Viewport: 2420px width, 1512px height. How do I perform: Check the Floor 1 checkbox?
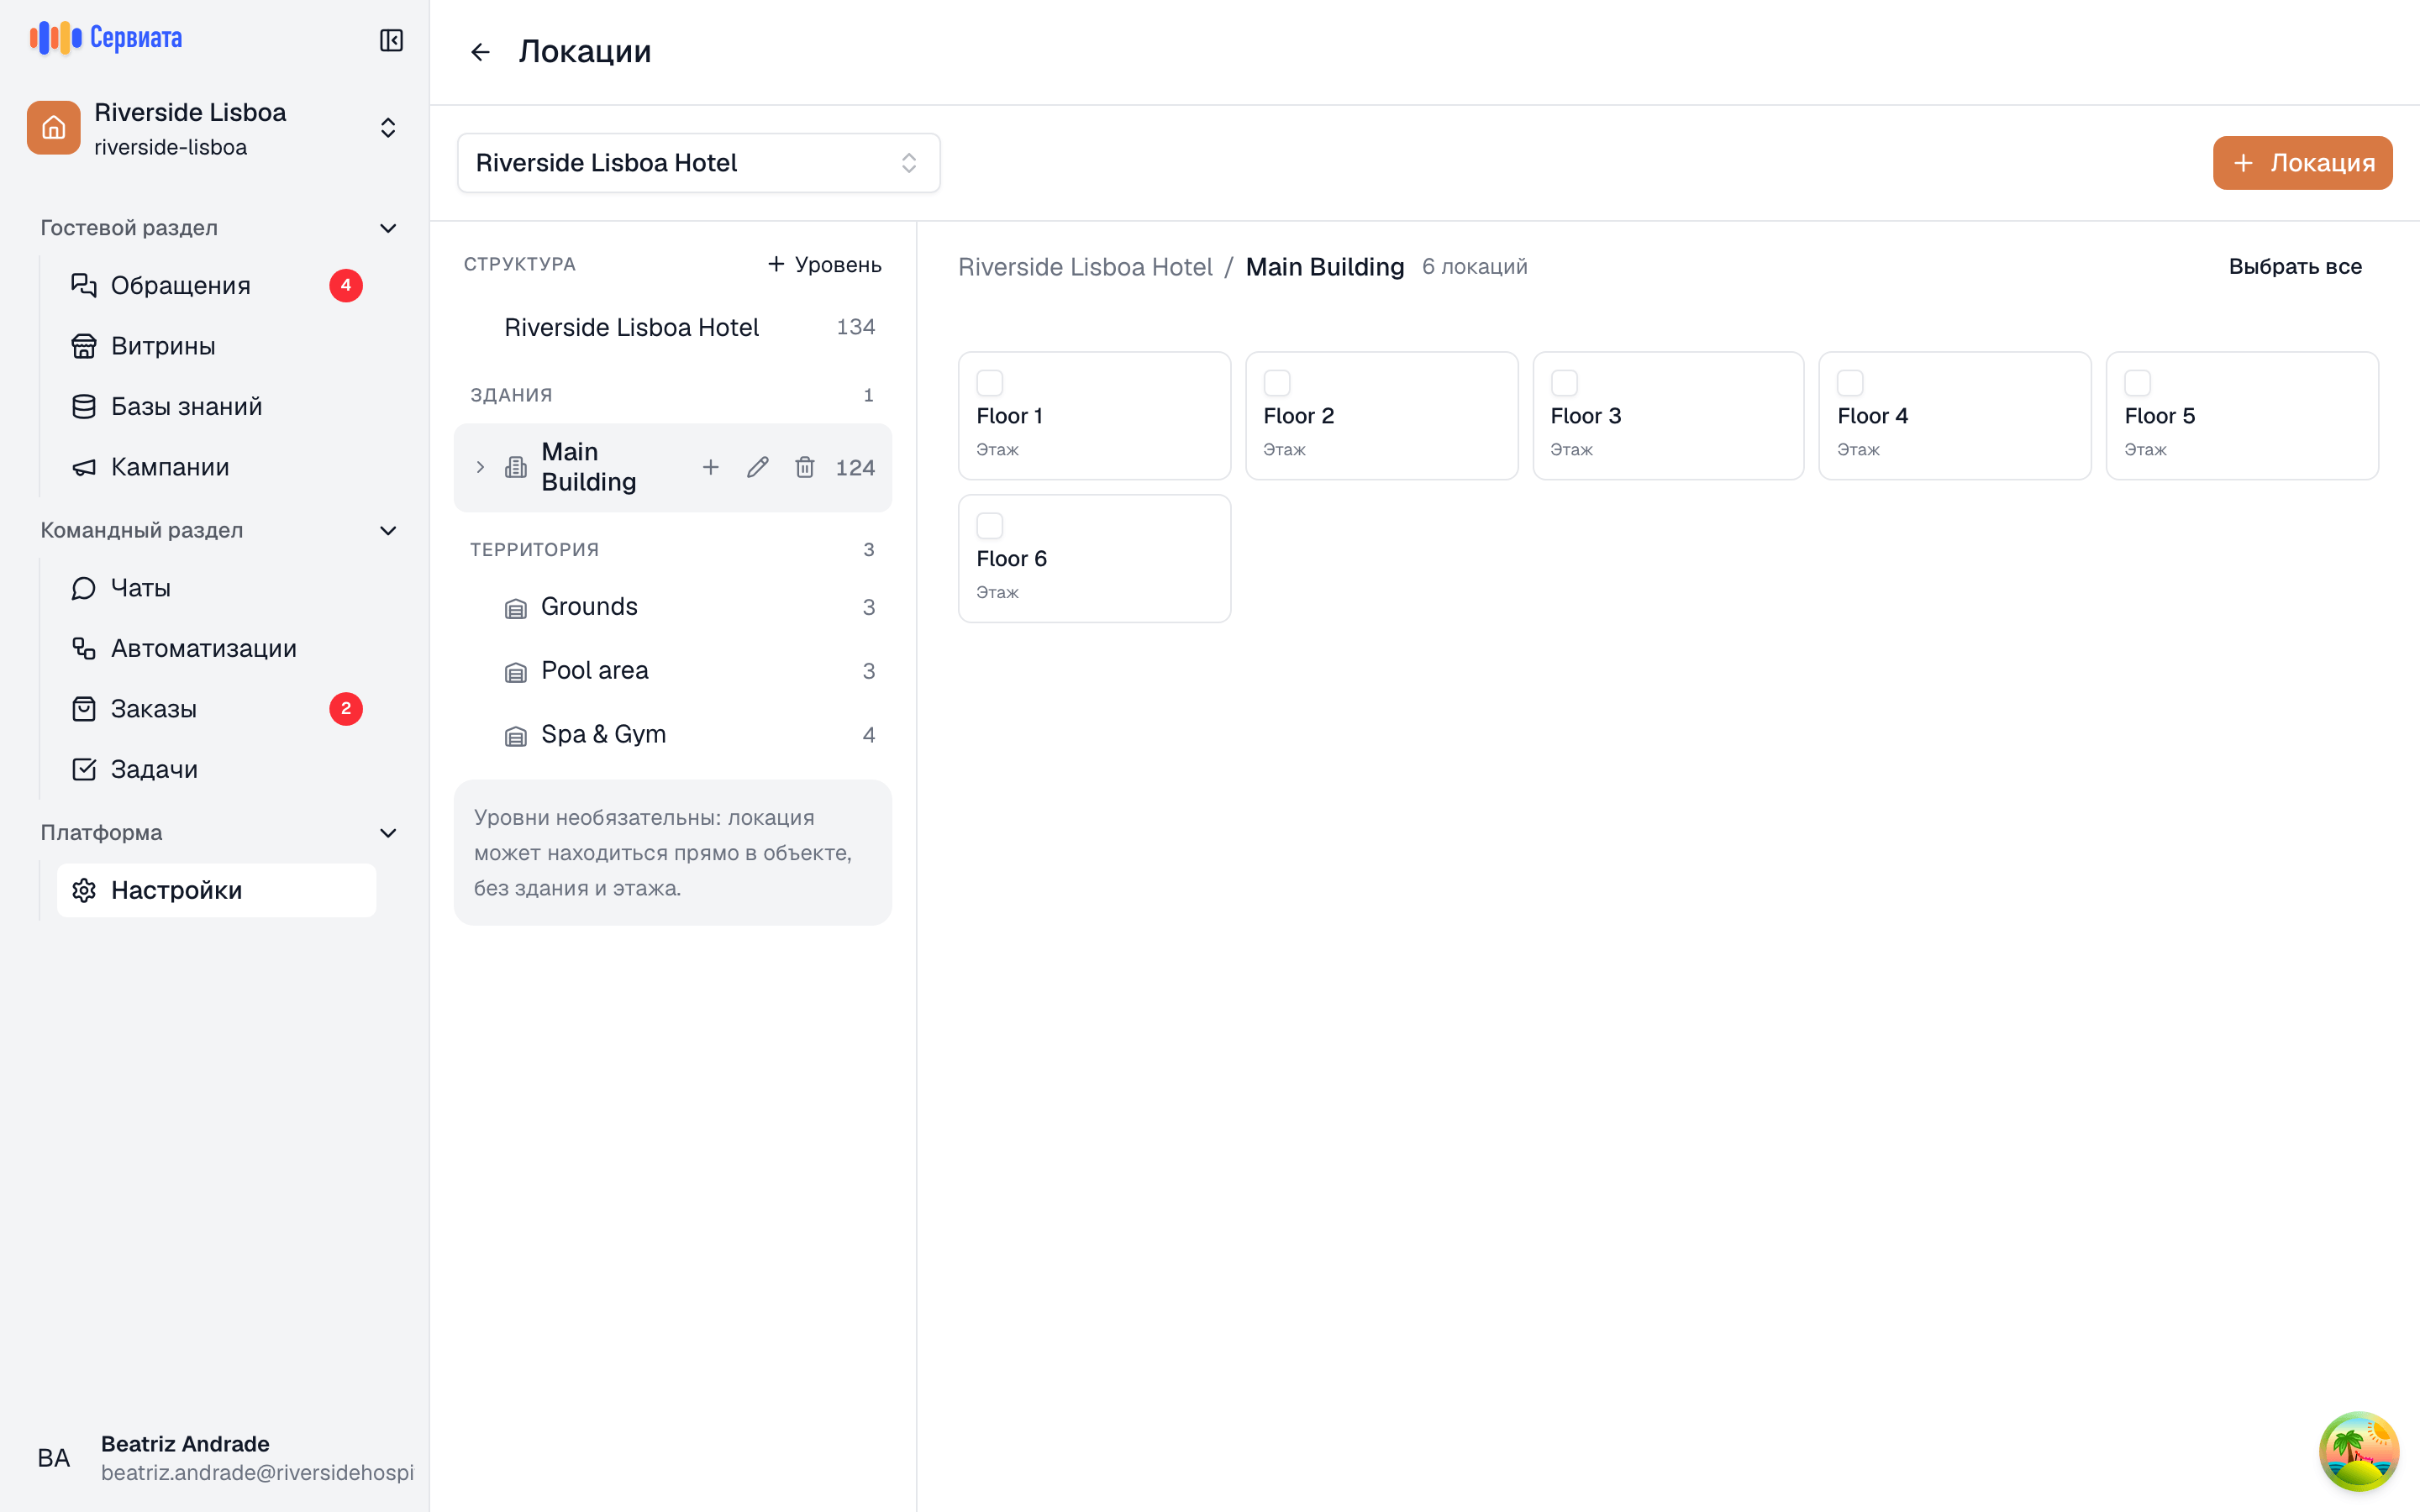tap(990, 383)
